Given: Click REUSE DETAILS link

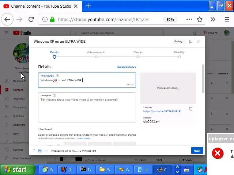Looking at the screenshot, I should [127, 67].
